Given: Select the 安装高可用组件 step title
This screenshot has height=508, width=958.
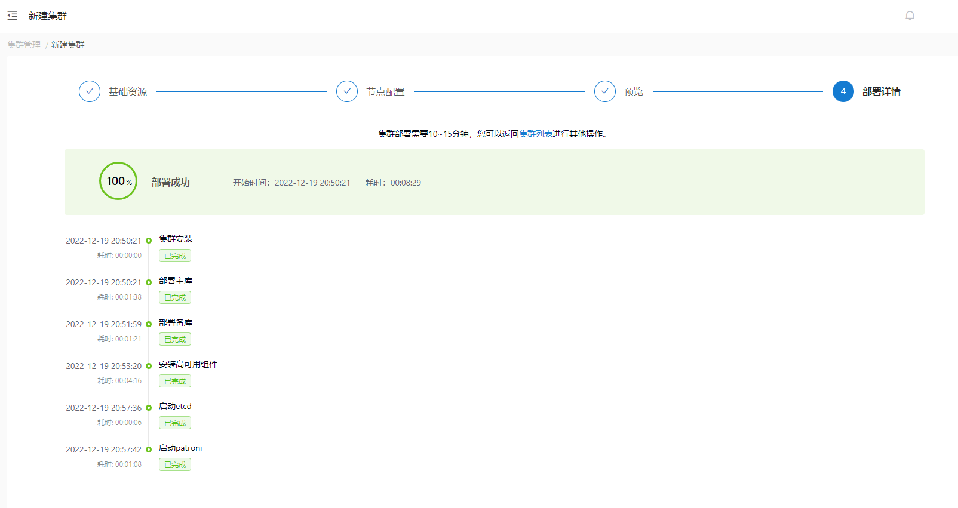Looking at the screenshot, I should 188,364.
